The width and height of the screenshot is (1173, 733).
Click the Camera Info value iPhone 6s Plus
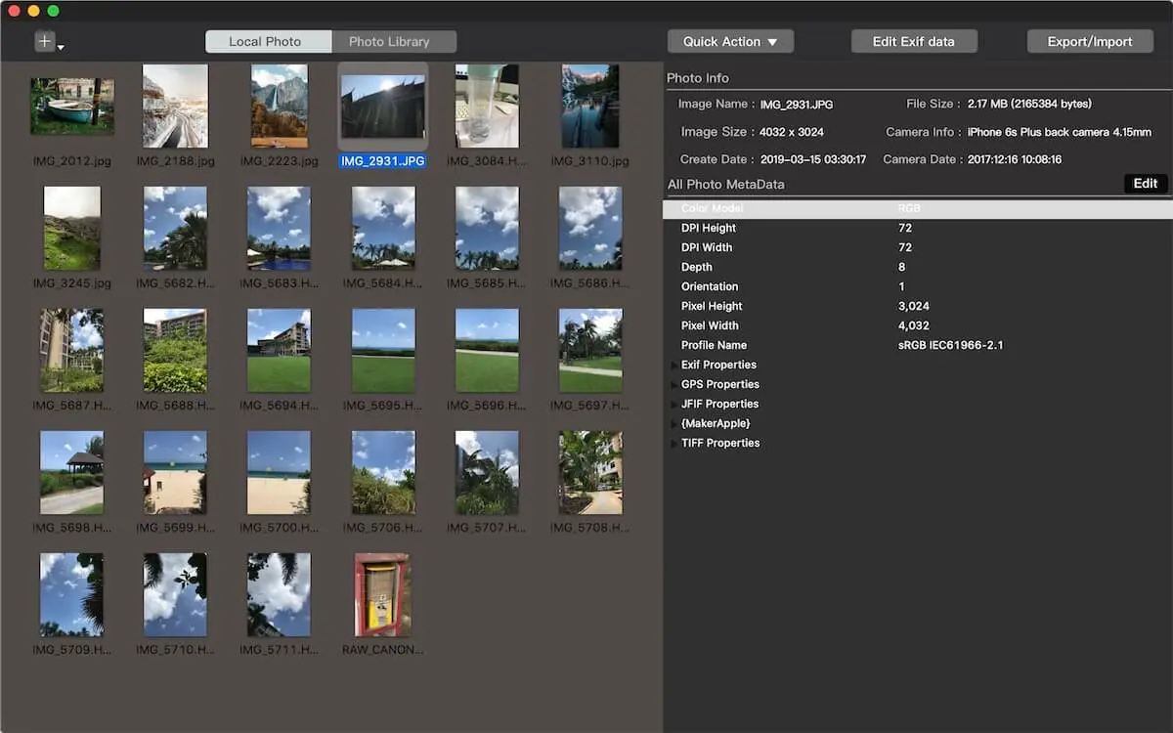(x=1060, y=132)
